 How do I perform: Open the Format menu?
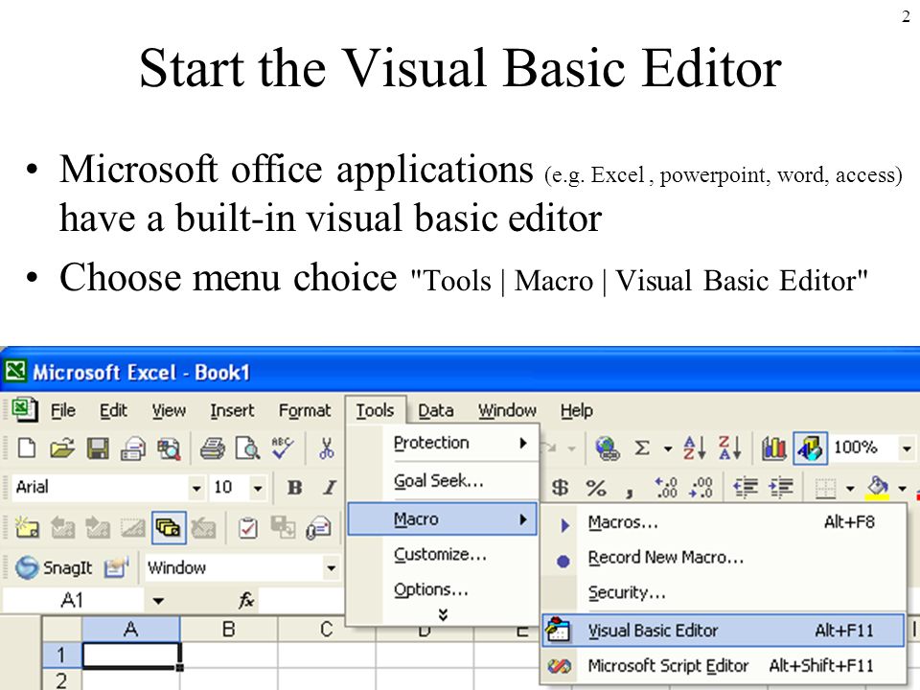pyautogui.click(x=305, y=410)
